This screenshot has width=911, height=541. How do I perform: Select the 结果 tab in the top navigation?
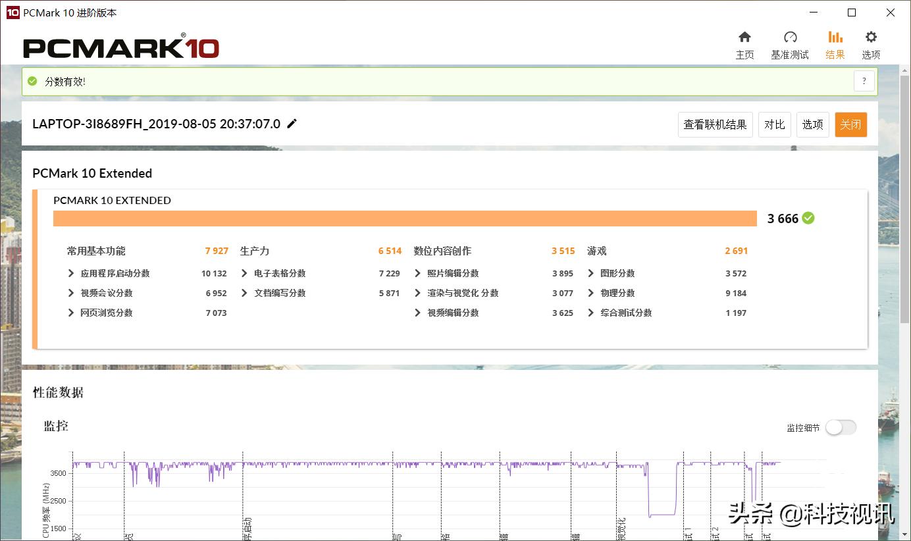pos(835,43)
